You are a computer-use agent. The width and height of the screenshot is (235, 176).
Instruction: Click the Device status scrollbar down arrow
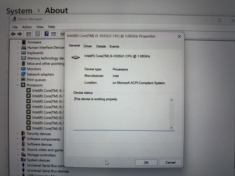pos(172,128)
